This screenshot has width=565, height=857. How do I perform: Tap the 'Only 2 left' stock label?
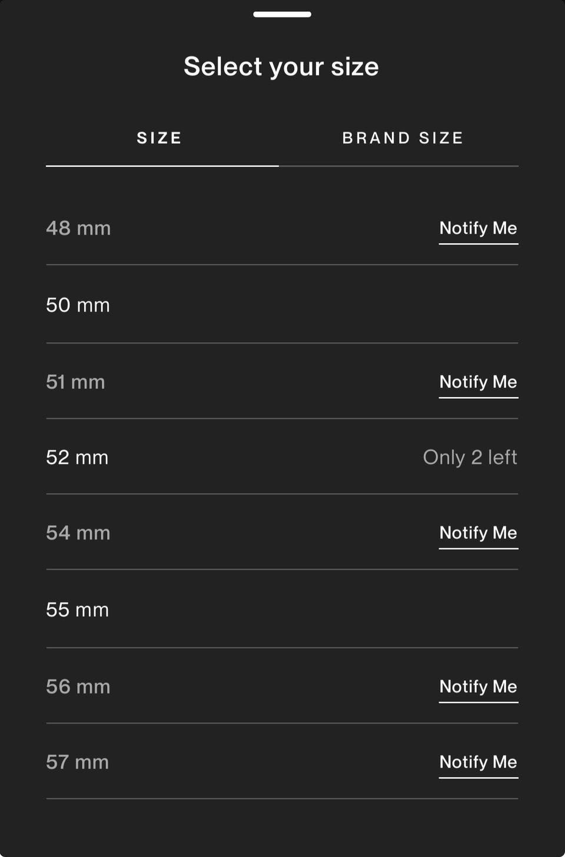(x=470, y=457)
